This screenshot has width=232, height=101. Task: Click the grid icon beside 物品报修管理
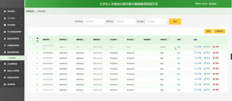pos(5,52)
